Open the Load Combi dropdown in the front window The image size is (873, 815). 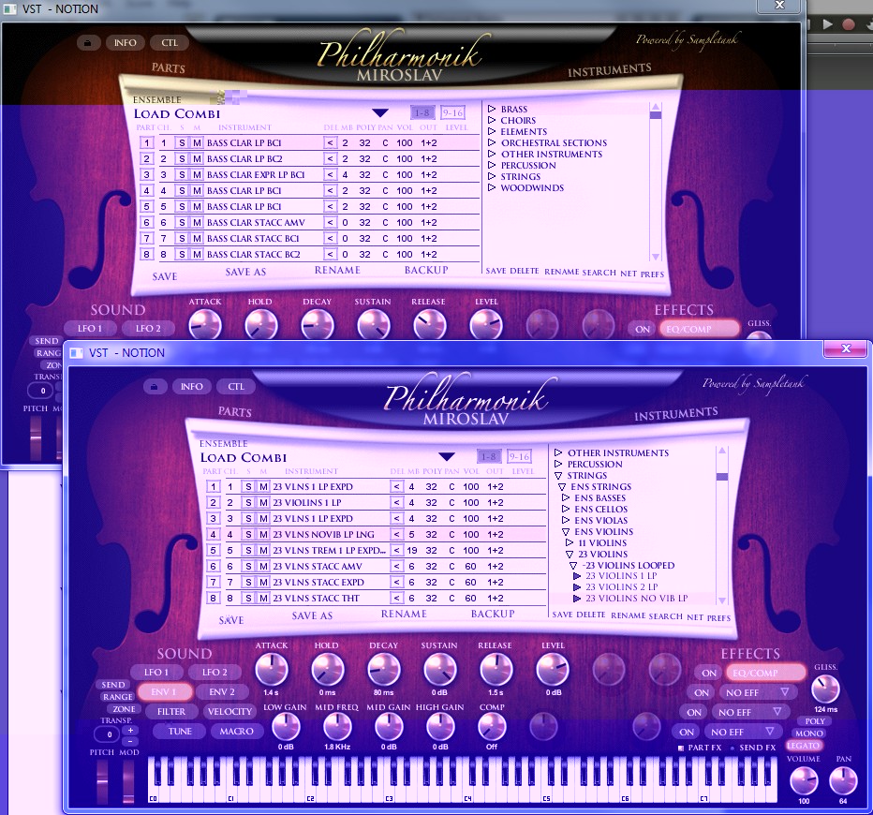tap(447, 457)
